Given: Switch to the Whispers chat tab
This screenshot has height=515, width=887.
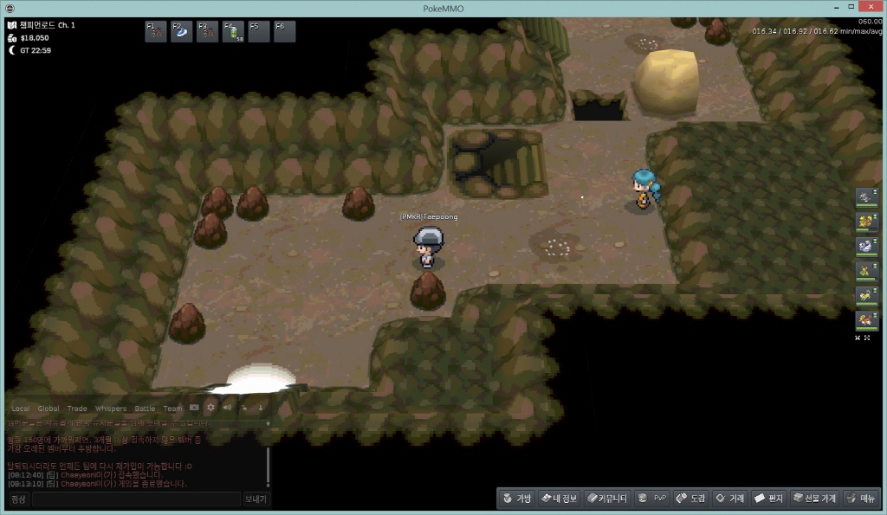Looking at the screenshot, I should [110, 409].
